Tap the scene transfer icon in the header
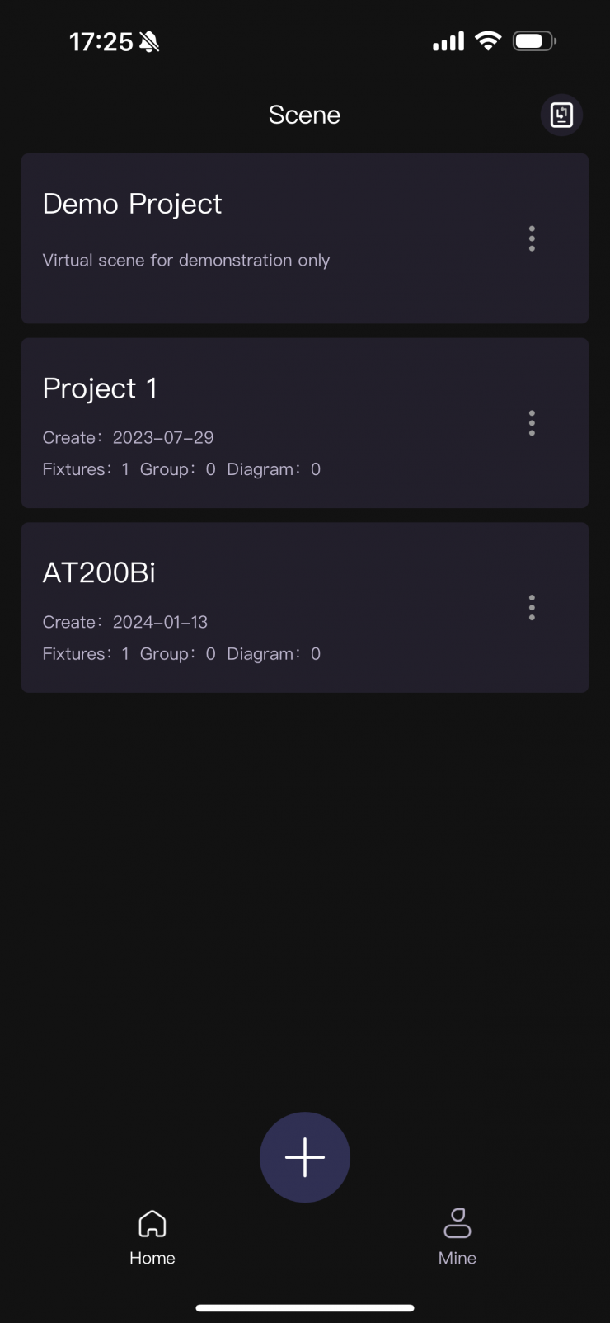Image resolution: width=610 pixels, height=1323 pixels. coord(561,115)
